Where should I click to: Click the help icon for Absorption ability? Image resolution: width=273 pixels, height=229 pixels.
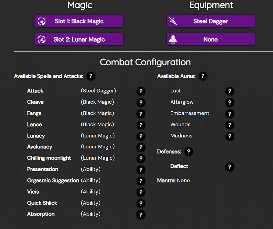[x=140, y=214]
